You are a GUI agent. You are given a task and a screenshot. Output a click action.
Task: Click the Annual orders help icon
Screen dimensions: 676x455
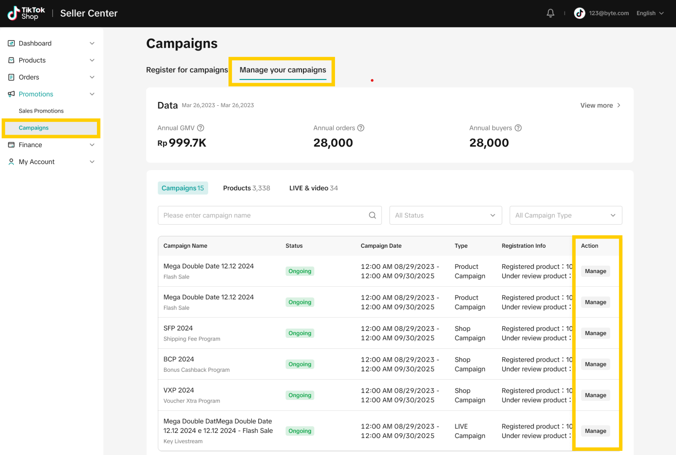click(361, 128)
